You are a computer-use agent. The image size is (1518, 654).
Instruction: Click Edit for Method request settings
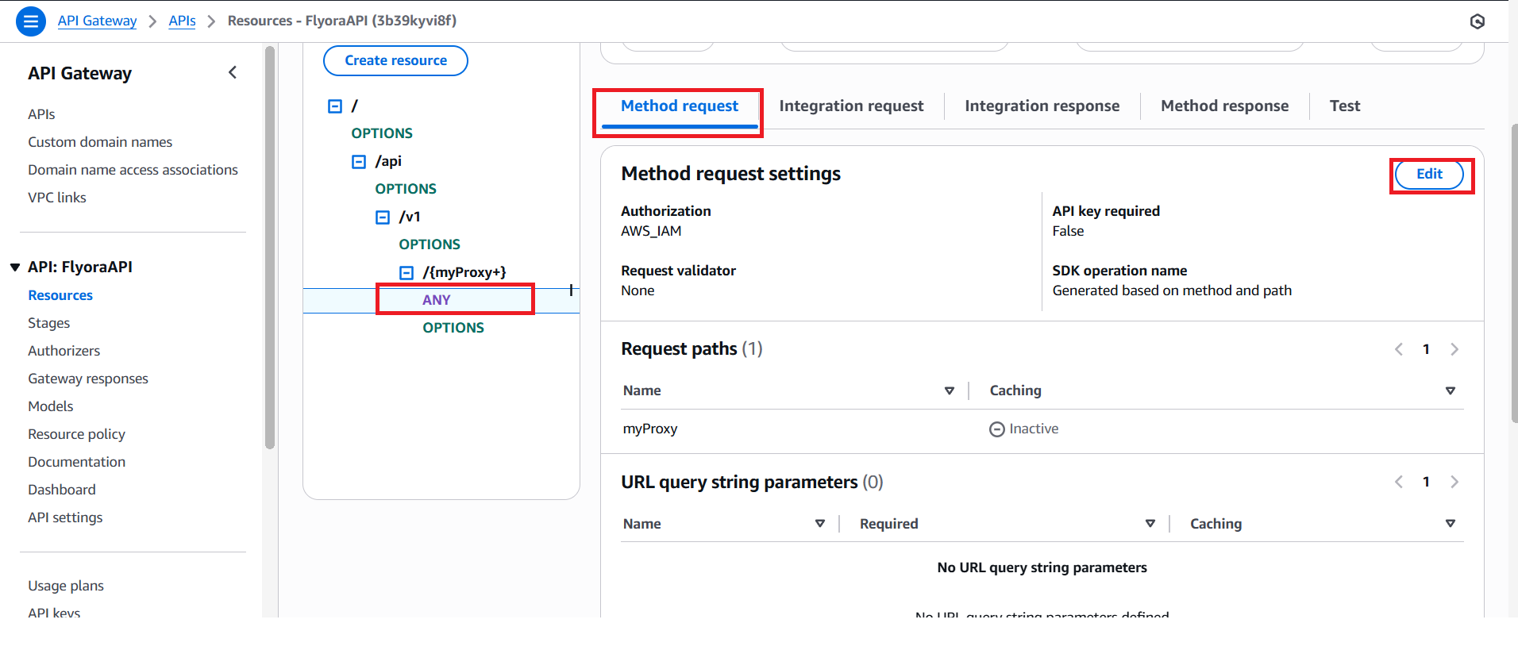(1429, 175)
